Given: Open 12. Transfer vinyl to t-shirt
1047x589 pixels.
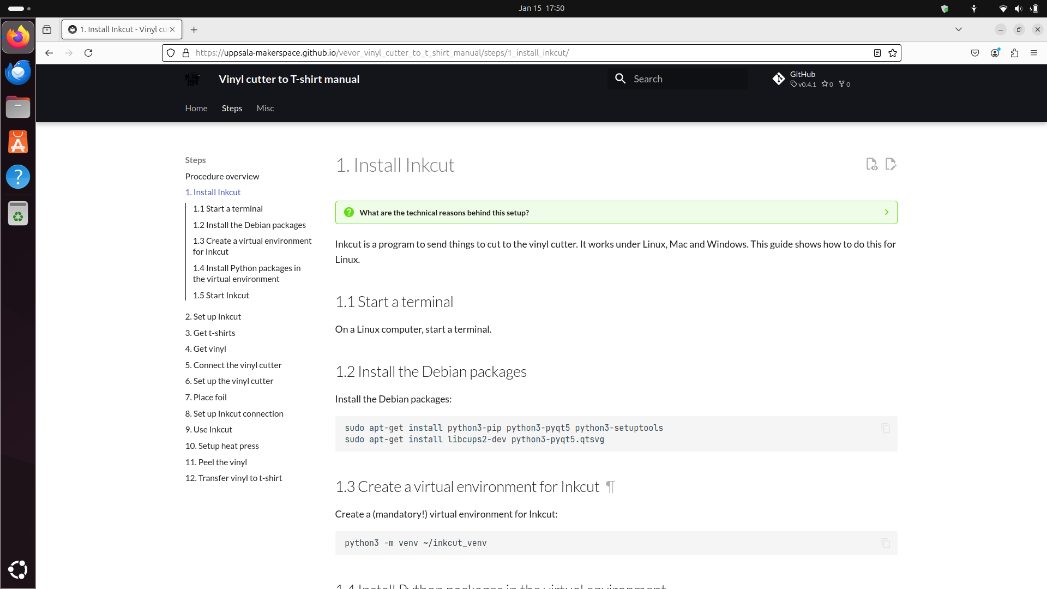Looking at the screenshot, I should pyautogui.click(x=233, y=478).
